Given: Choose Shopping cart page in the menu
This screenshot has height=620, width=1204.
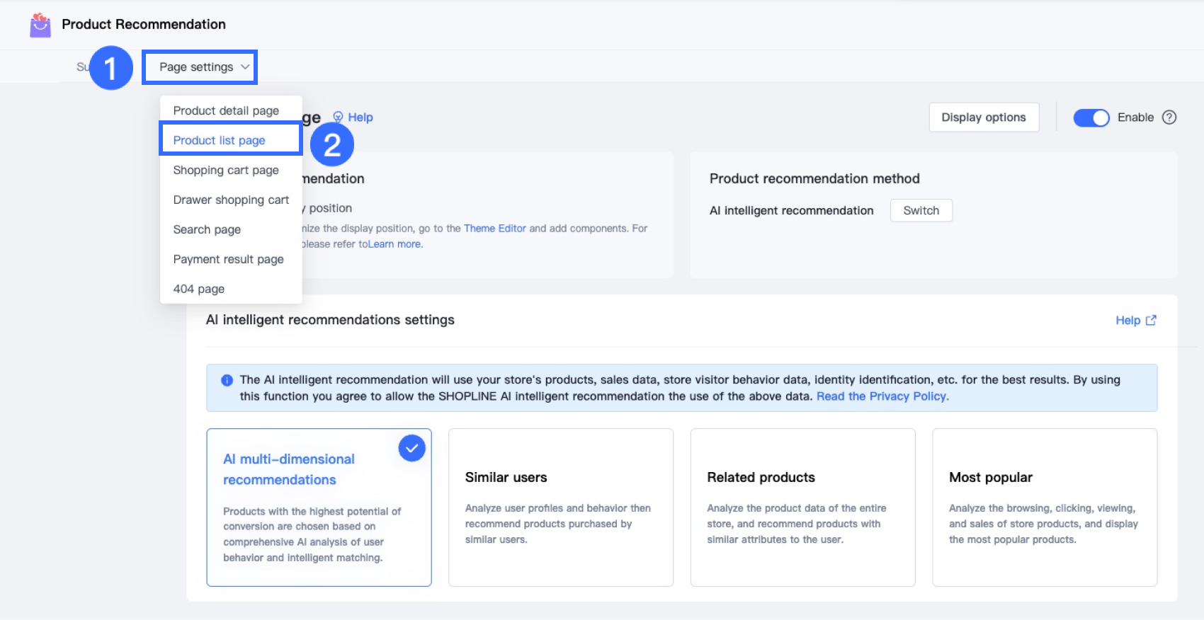Looking at the screenshot, I should click(226, 170).
